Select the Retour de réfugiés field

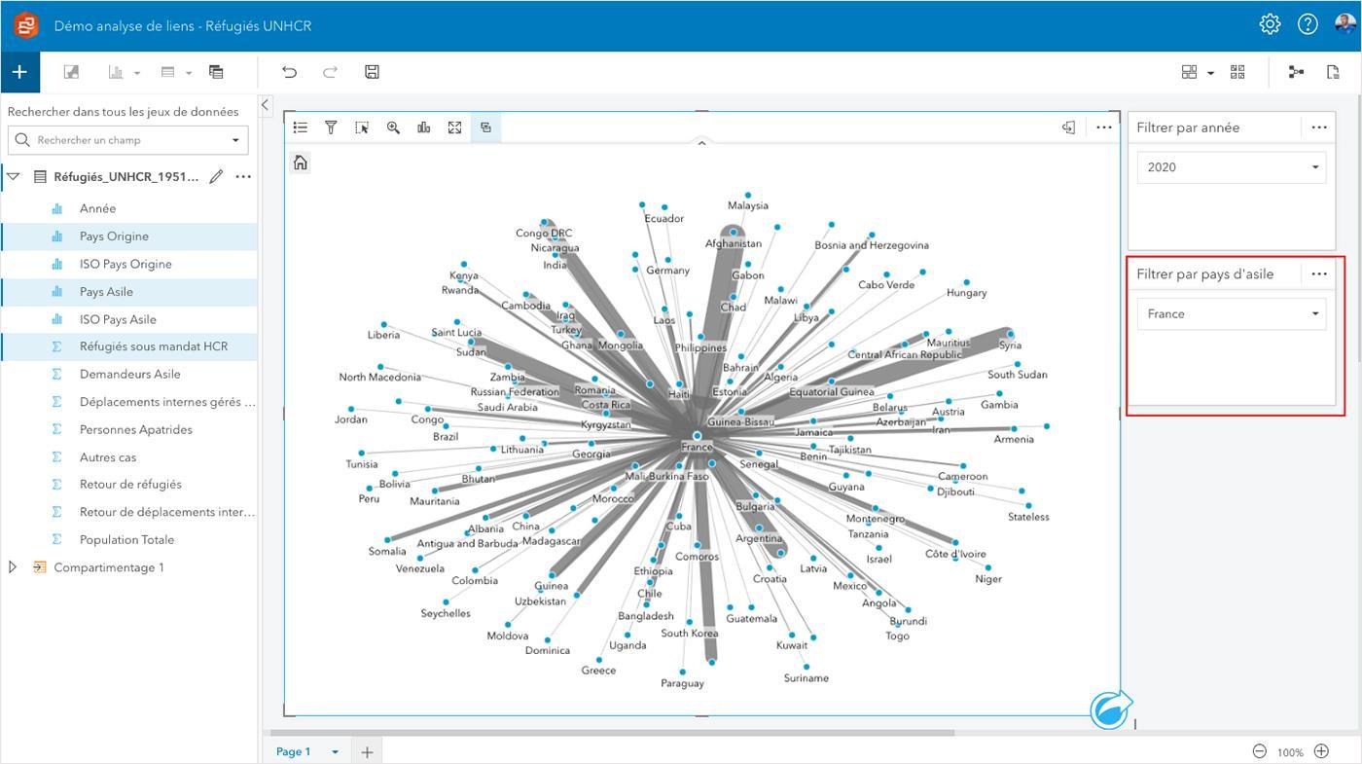pyautogui.click(x=130, y=485)
